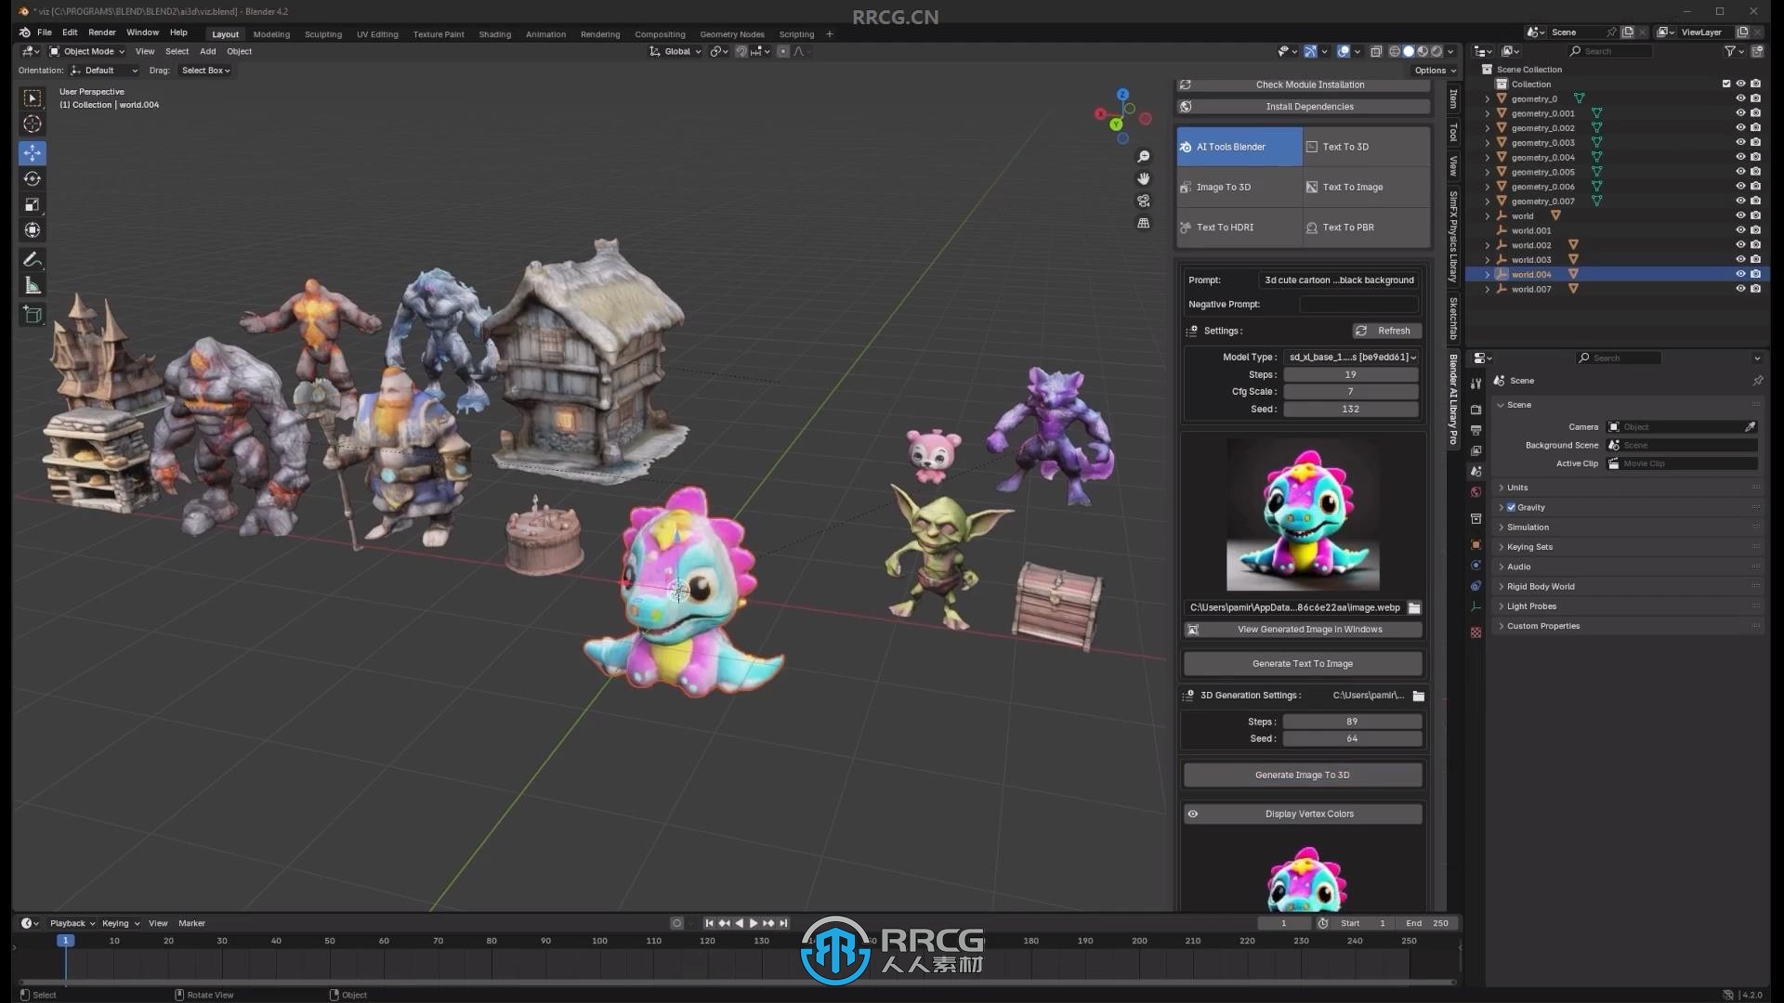Expand the world collection in outliner

[1488, 215]
